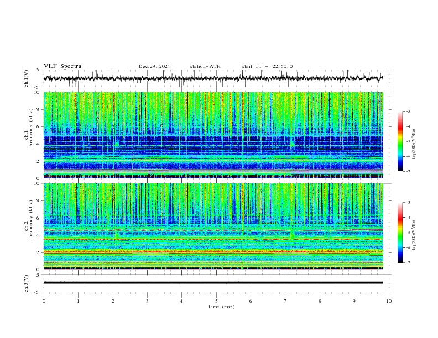Select the ch.1 "Frequency (kHz)" axis label
The image size is (438, 338).
click(x=30, y=128)
